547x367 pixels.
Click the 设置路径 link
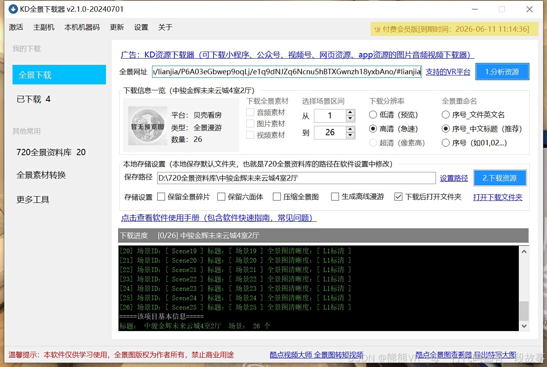tap(454, 178)
